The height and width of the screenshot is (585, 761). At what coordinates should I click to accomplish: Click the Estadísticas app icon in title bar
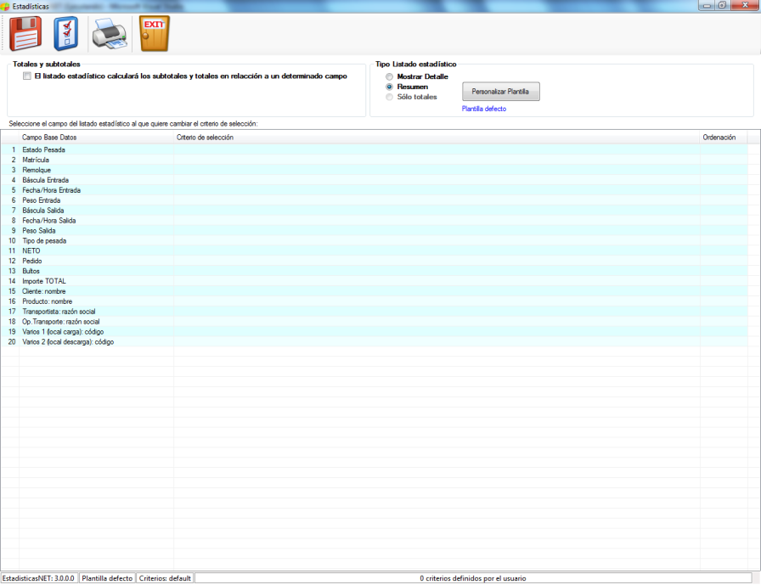[5, 6]
